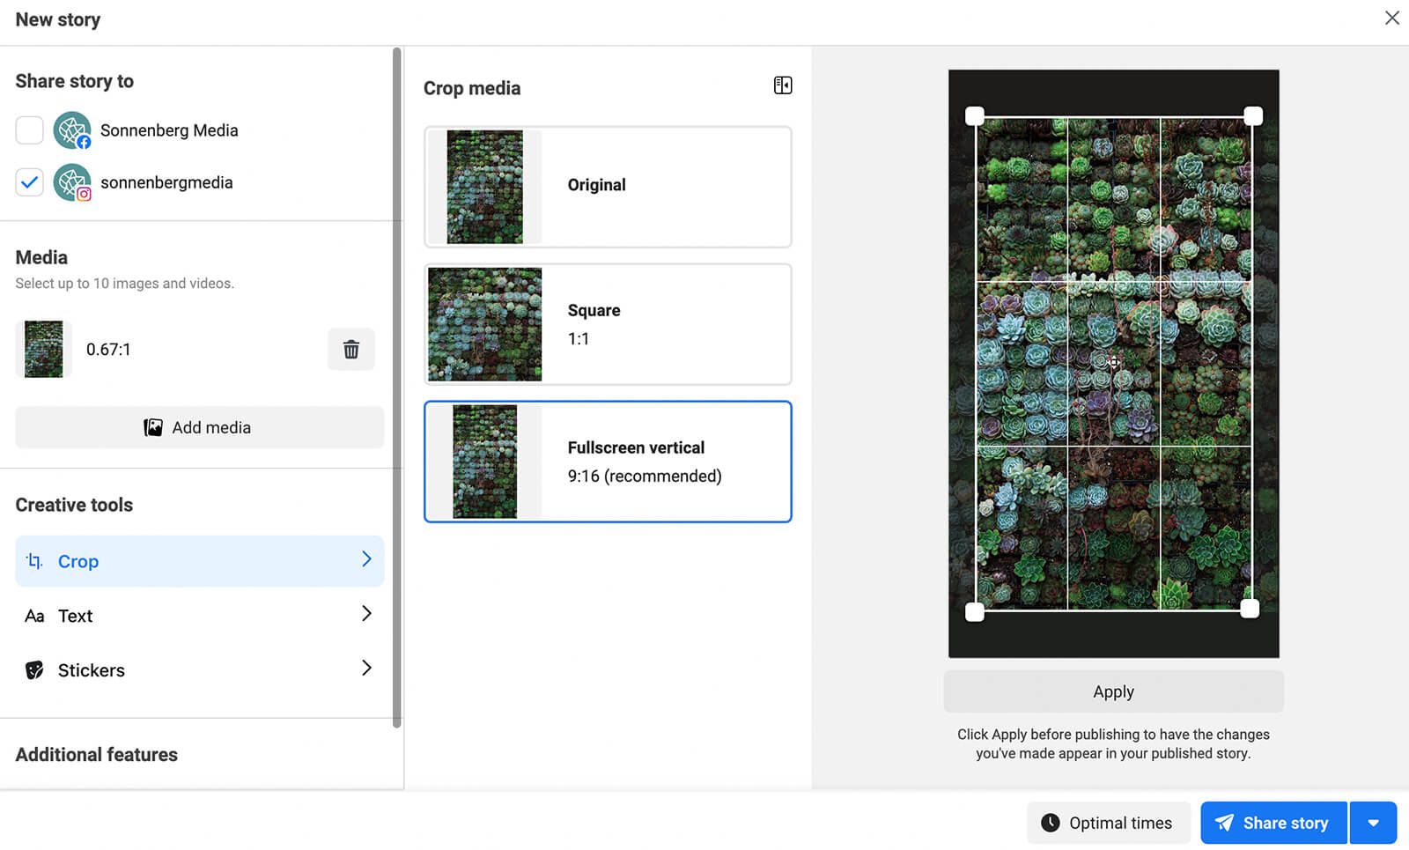Select the 0.67:1 media thumbnail
Viewport: 1409px width, 850px height.
[x=44, y=350]
